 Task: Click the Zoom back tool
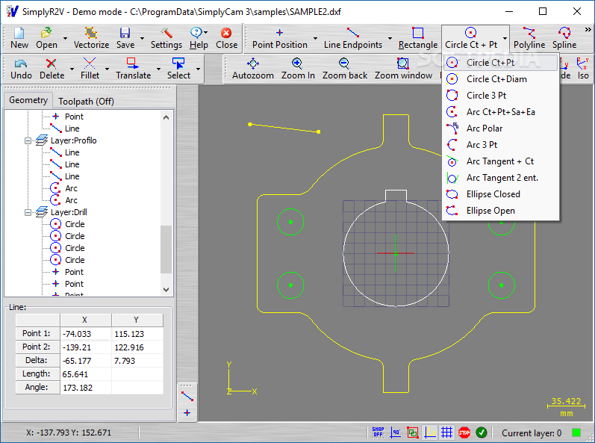[x=345, y=69]
